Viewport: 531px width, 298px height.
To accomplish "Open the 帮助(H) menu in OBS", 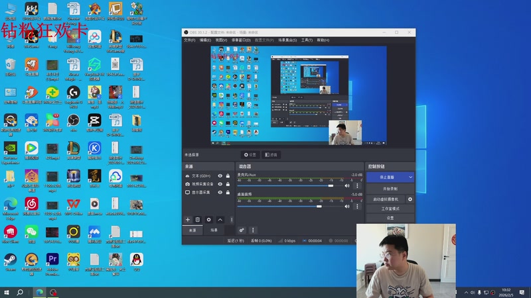I will point(323,40).
